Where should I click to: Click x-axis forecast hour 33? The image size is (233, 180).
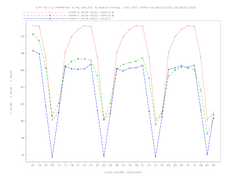point(104,165)
